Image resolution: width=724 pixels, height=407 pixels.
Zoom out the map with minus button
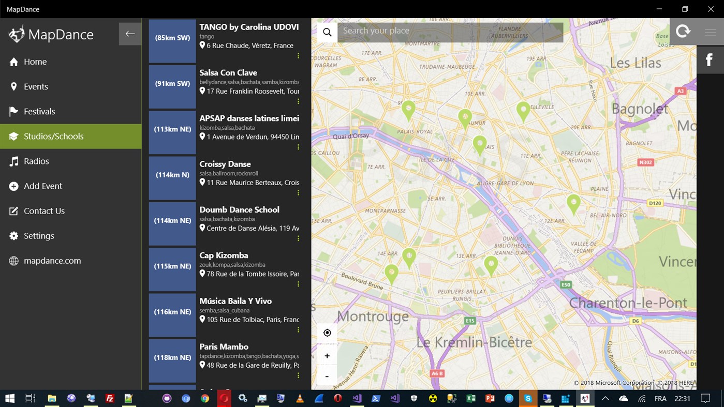coord(327,376)
